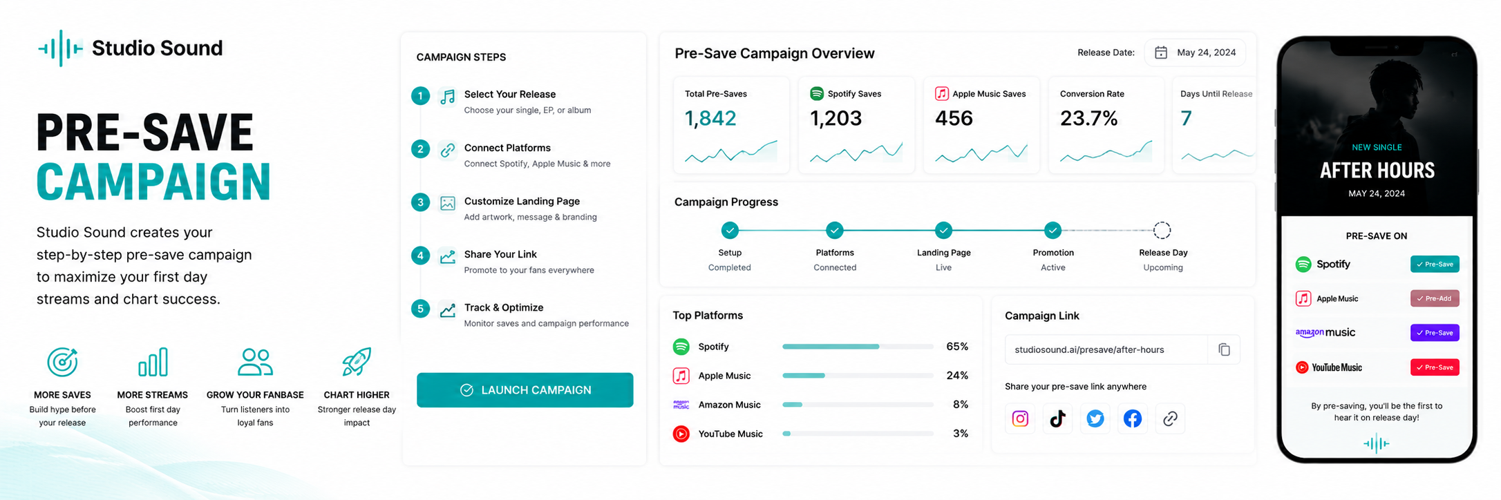The image size is (1501, 500).
Task: Click the After Hours artwork on phone
Action: click(x=1377, y=128)
